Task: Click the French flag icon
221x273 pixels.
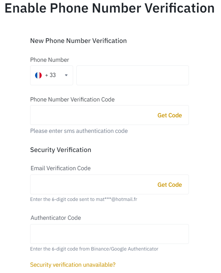Action: [38, 75]
